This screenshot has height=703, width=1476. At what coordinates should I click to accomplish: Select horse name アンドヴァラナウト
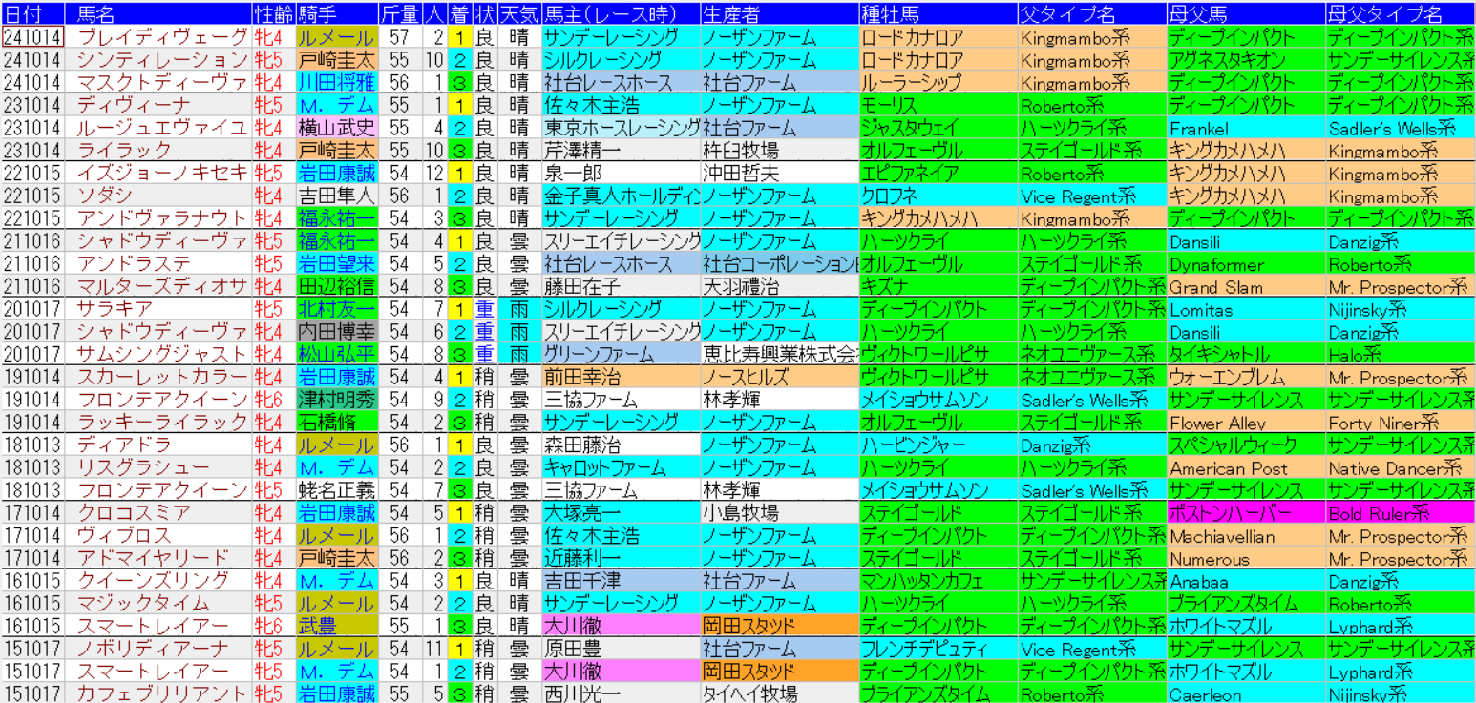click(x=158, y=218)
